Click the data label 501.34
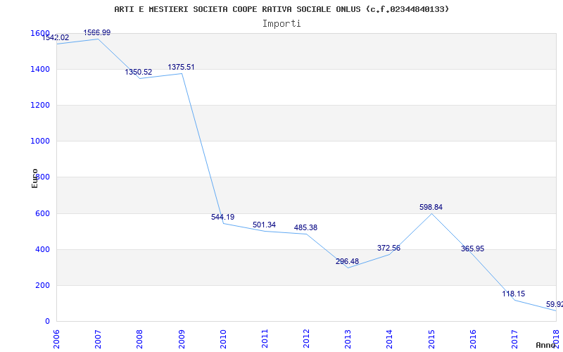The width and height of the screenshot is (563, 352). pos(265,225)
